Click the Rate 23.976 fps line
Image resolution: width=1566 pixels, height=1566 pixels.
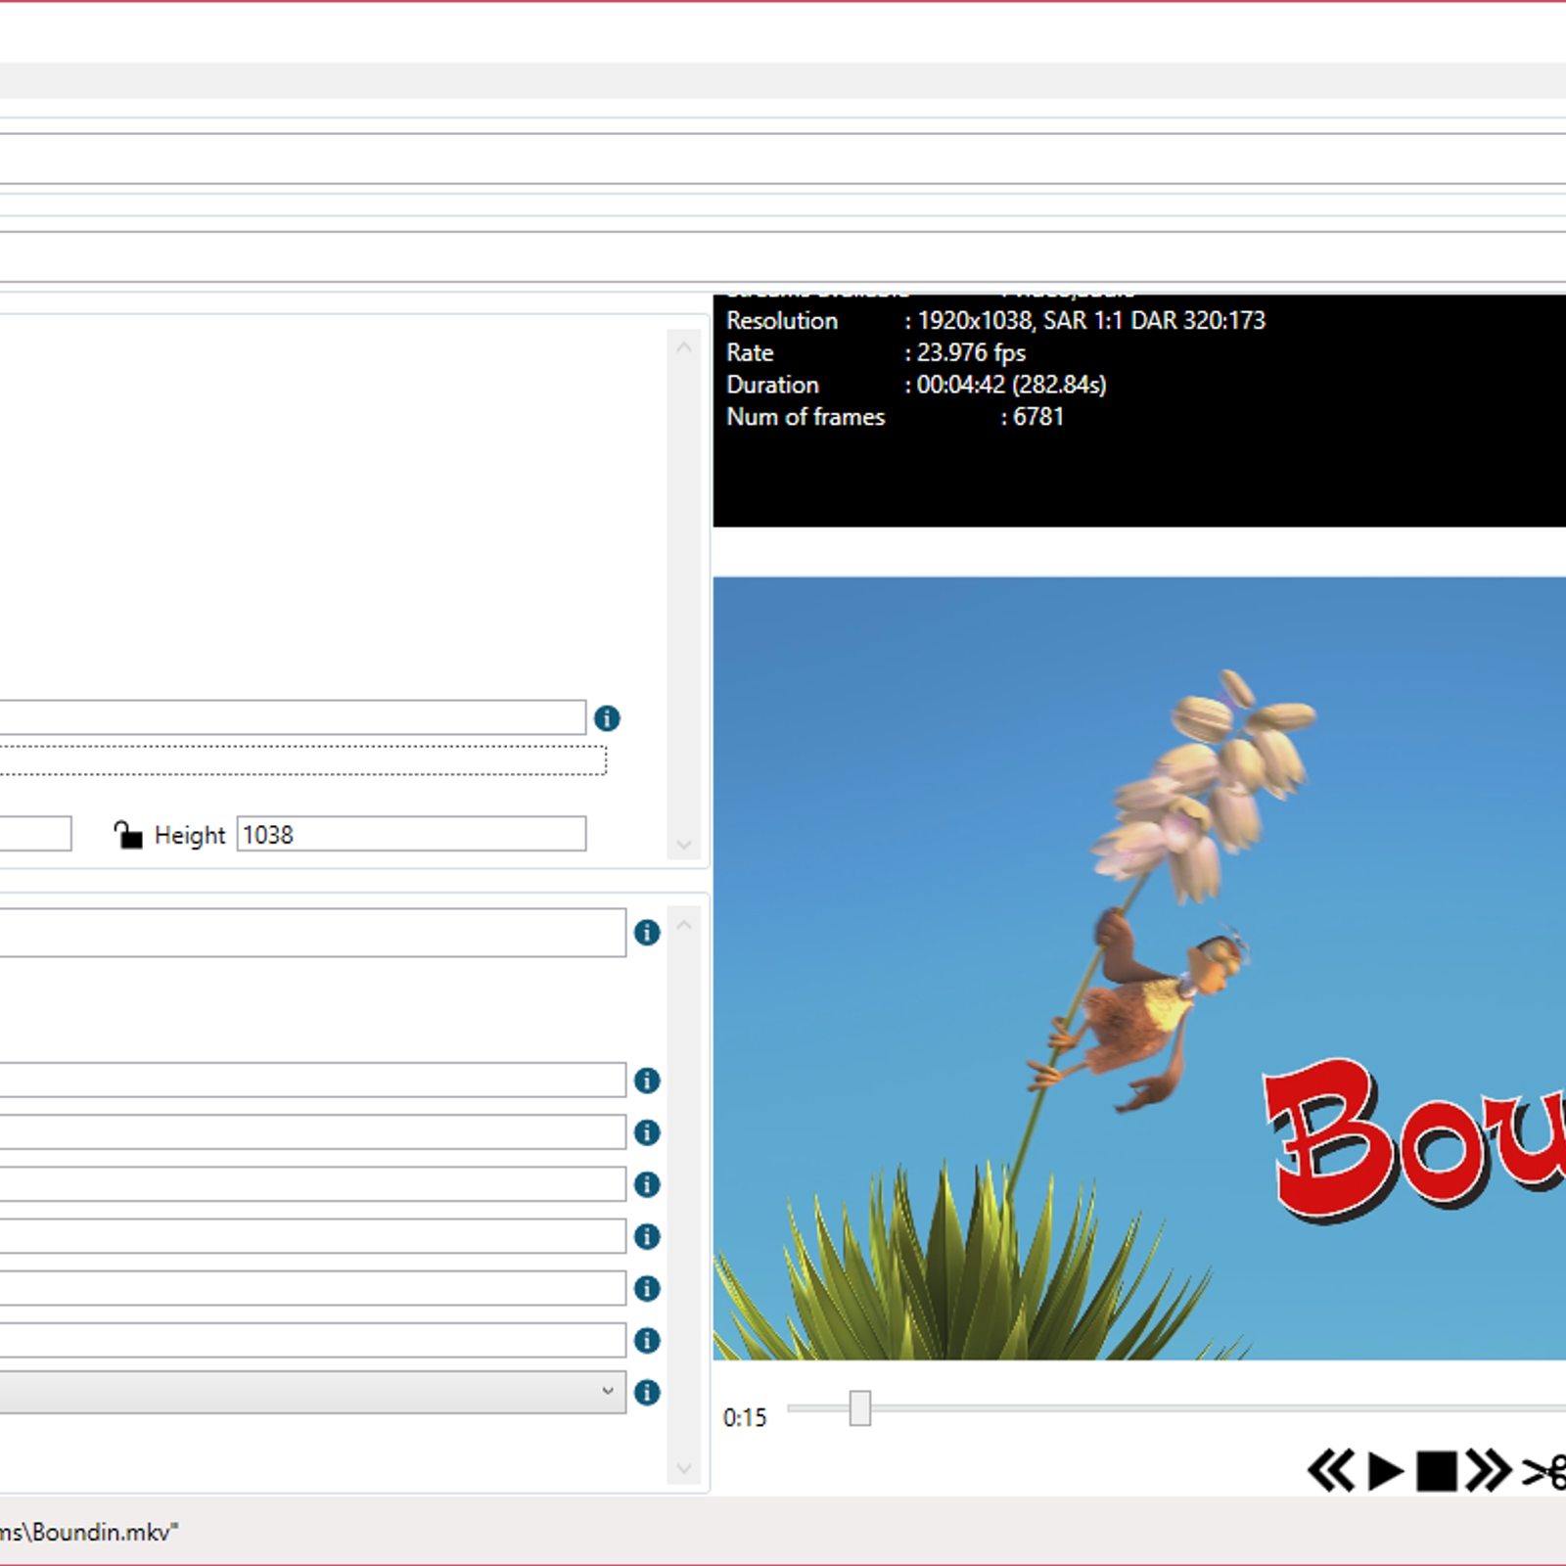click(876, 352)
